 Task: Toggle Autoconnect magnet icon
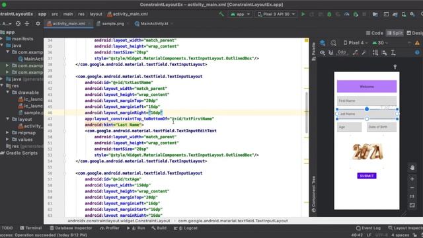[330, 53]
